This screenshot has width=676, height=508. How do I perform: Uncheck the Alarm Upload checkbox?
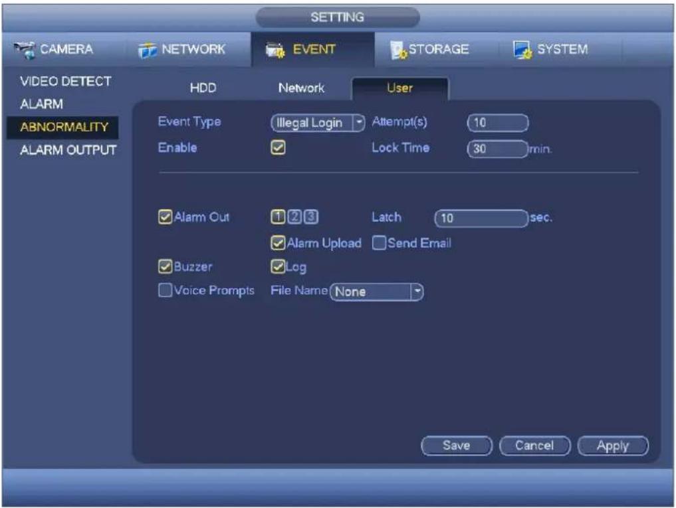pyautogui.click(x=278, y=243)
